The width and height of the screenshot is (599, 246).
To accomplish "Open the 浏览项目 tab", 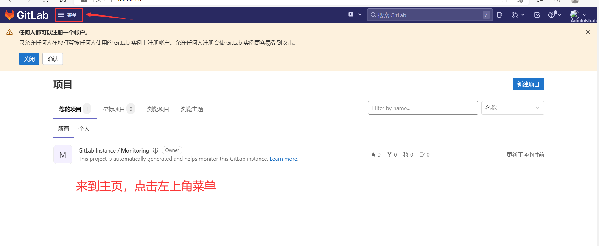I will coord(158,109).
